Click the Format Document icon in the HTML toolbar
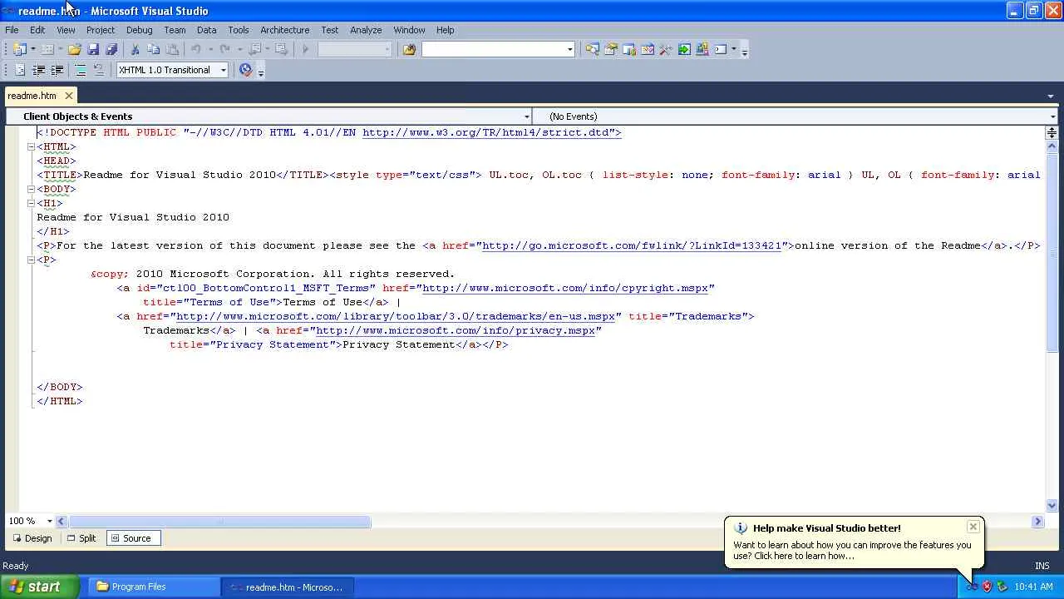This screenshot has height=599, width=1064. [20, 70]
